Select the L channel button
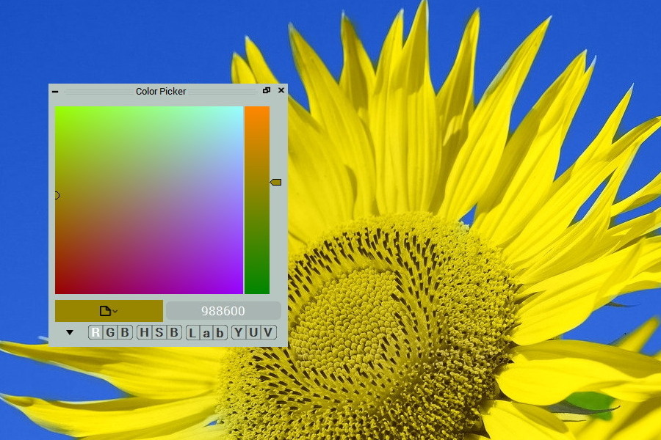Viewport: 661px width, 440px height. coord(192,333)
